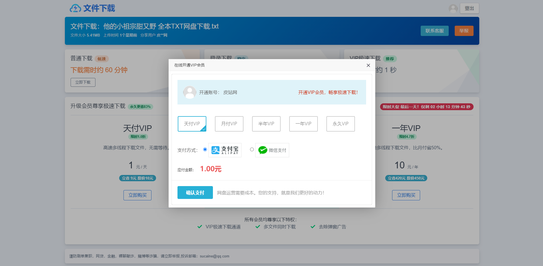Click the account avatar in dialog

pos(189,92)
